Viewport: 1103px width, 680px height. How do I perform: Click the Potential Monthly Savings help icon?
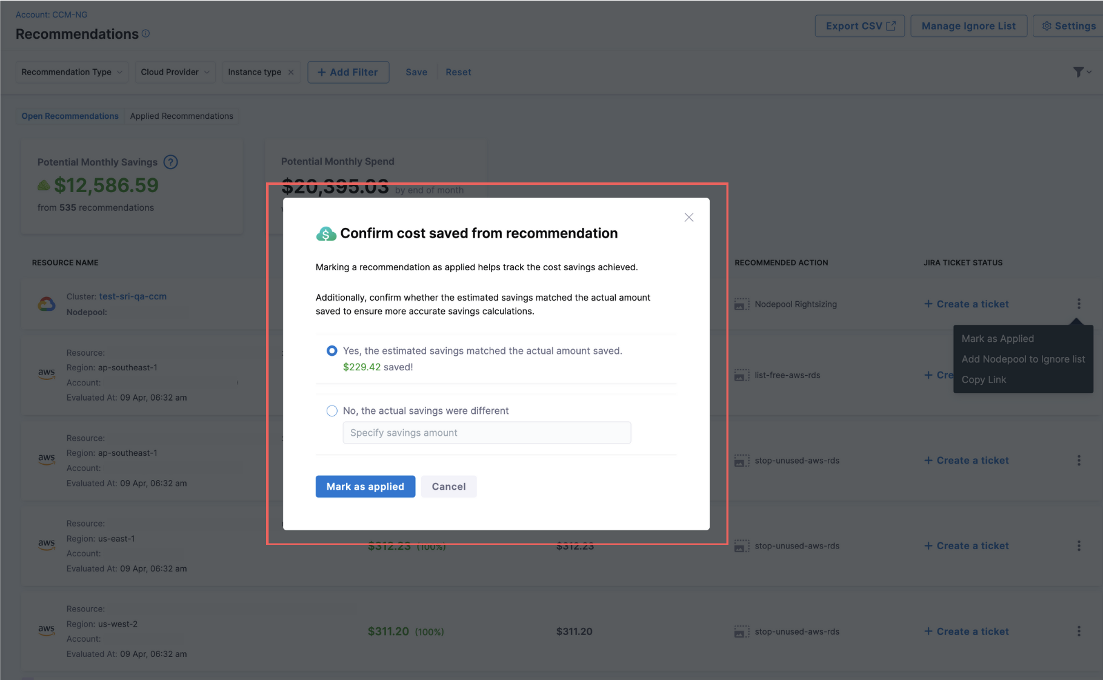171,162
